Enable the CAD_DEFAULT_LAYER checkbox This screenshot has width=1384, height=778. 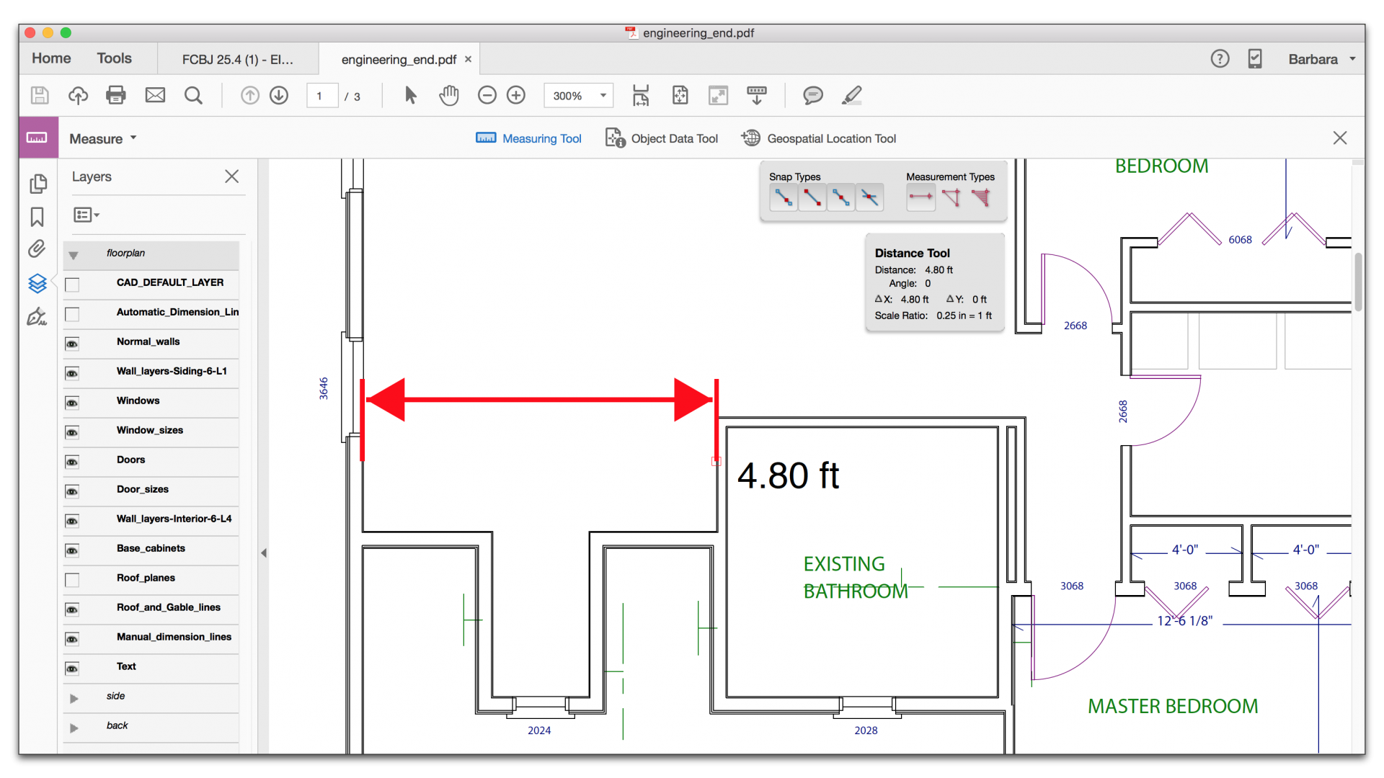coord(72,285)
